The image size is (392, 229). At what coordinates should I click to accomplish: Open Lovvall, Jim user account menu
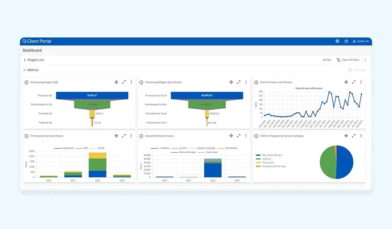(x=361, y=41)
